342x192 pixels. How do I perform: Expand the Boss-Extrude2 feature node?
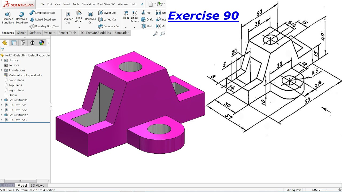point(2,115)
